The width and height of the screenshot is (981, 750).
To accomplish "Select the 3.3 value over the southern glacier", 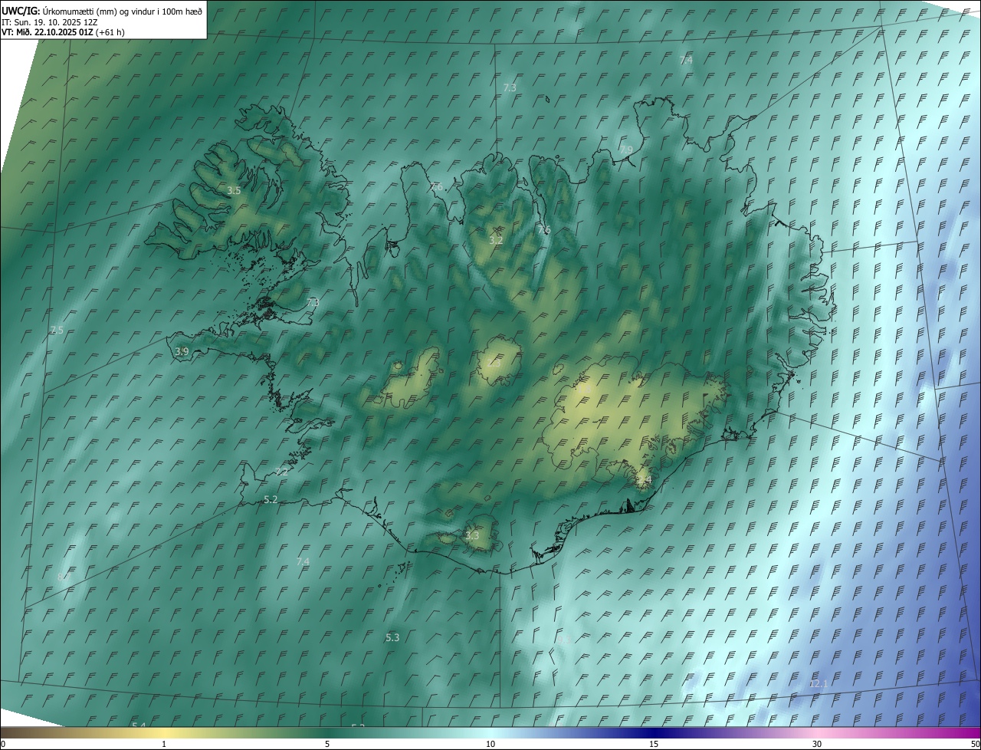I will (x=472, y=535).
